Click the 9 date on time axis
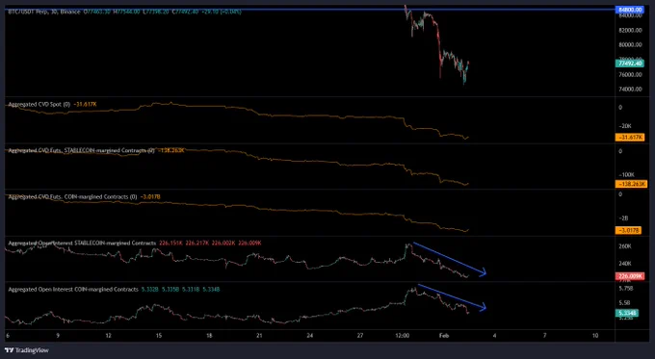 58,335
